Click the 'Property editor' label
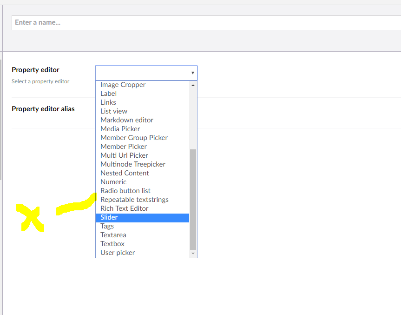The height and width of the screenshot is (315, 401). point(36,70)
